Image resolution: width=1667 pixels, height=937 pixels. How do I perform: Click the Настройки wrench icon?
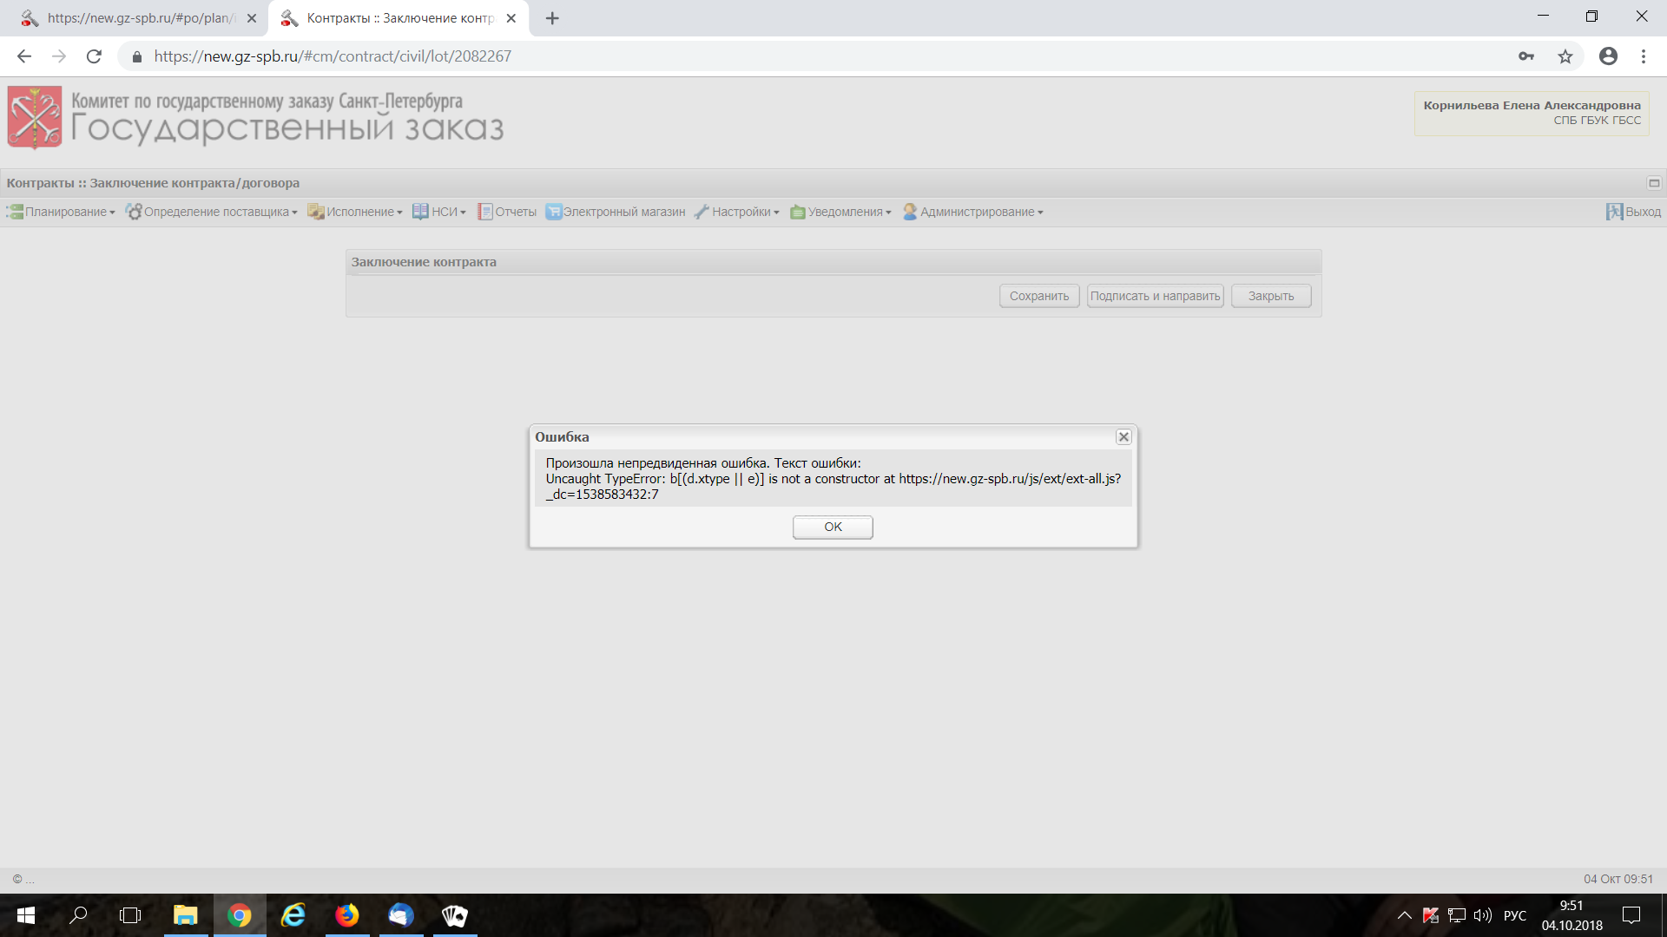tap(702, 212)
